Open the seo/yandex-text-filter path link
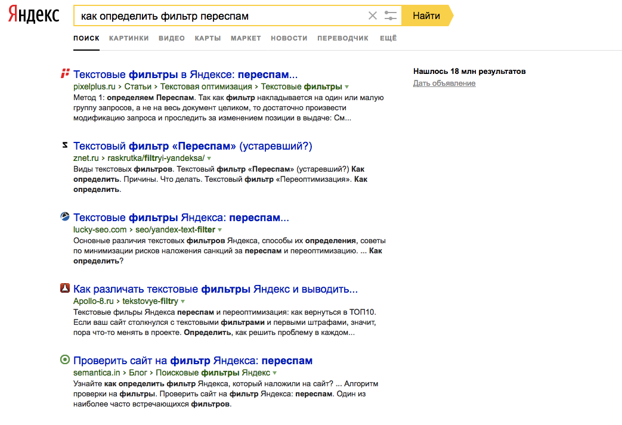This screenshot has width=622, height=425. point(175,229)
